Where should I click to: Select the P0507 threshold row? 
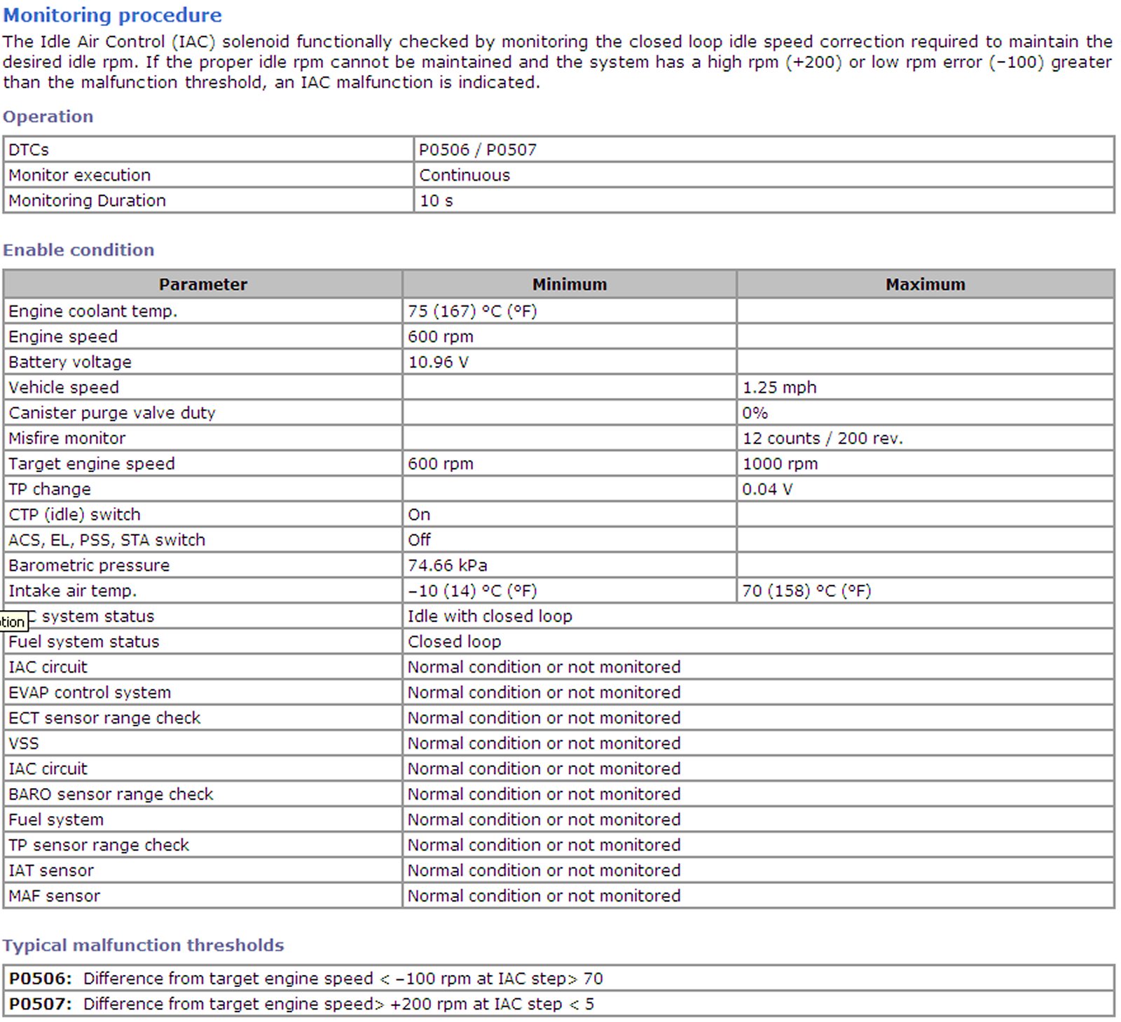pos(301,1004)
